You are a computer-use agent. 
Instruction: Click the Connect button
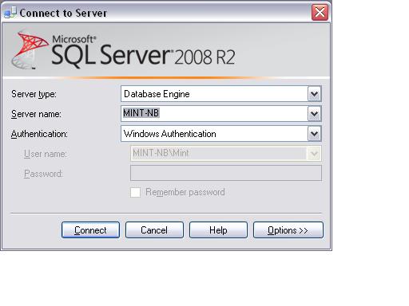coord(90,230)
